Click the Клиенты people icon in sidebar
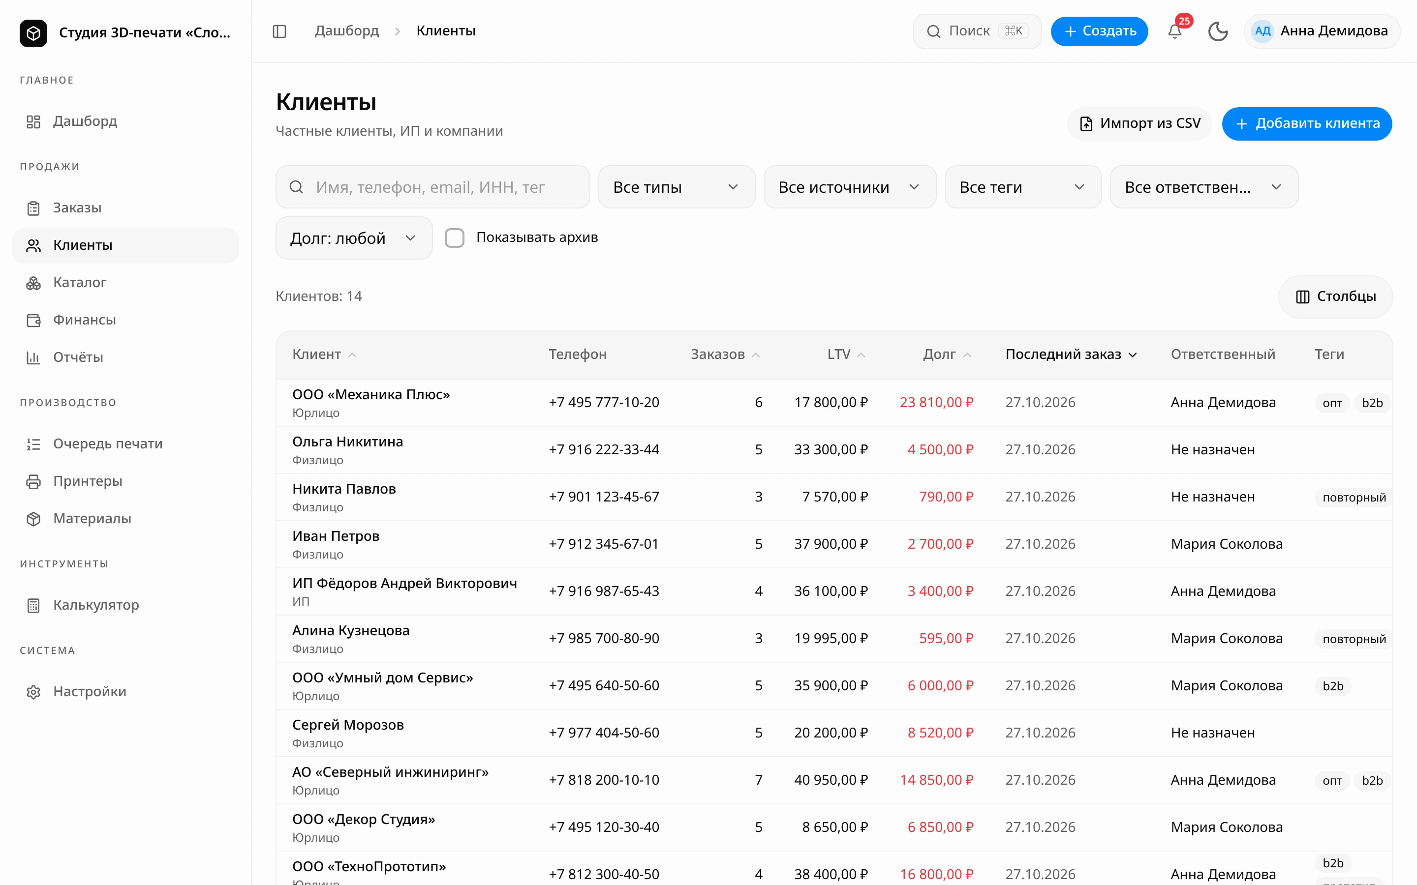The image size is (1417, 885). click(x=33, y=246)
